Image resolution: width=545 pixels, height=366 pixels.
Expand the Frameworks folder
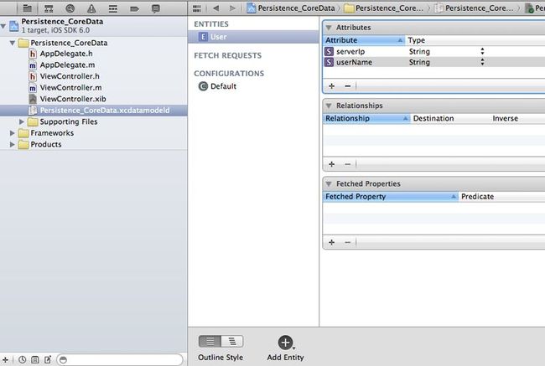tap(13, 133)
